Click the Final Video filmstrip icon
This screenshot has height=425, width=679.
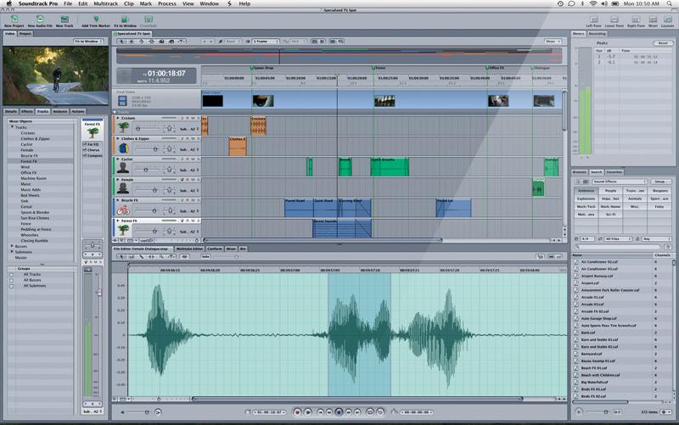click(122, 101)
